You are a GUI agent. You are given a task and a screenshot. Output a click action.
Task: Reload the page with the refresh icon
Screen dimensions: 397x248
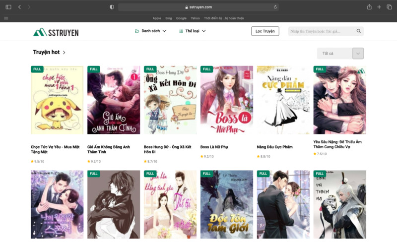275,7
